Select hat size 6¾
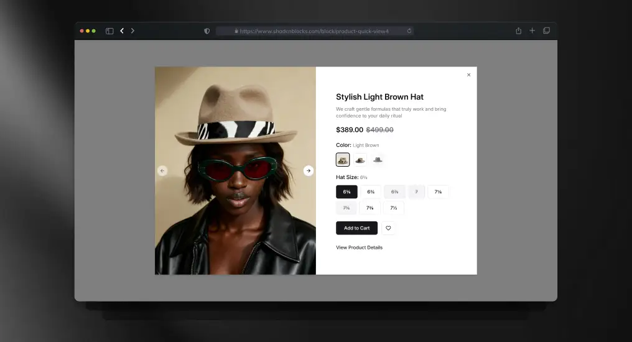Image resolution: width=632 pixels, height=342 pixels. [371, 192]
